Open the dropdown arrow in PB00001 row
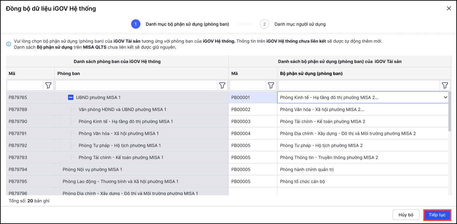 coord(445,97)
